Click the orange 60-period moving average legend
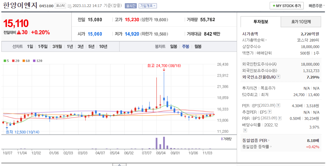326x166 pixels. pyautogui.click(x=26, y=61)
